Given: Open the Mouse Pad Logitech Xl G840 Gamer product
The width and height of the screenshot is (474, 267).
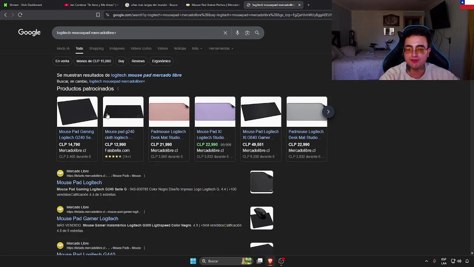Looking at the screenshot, I should pyautogui.click(x=261, y=128).
